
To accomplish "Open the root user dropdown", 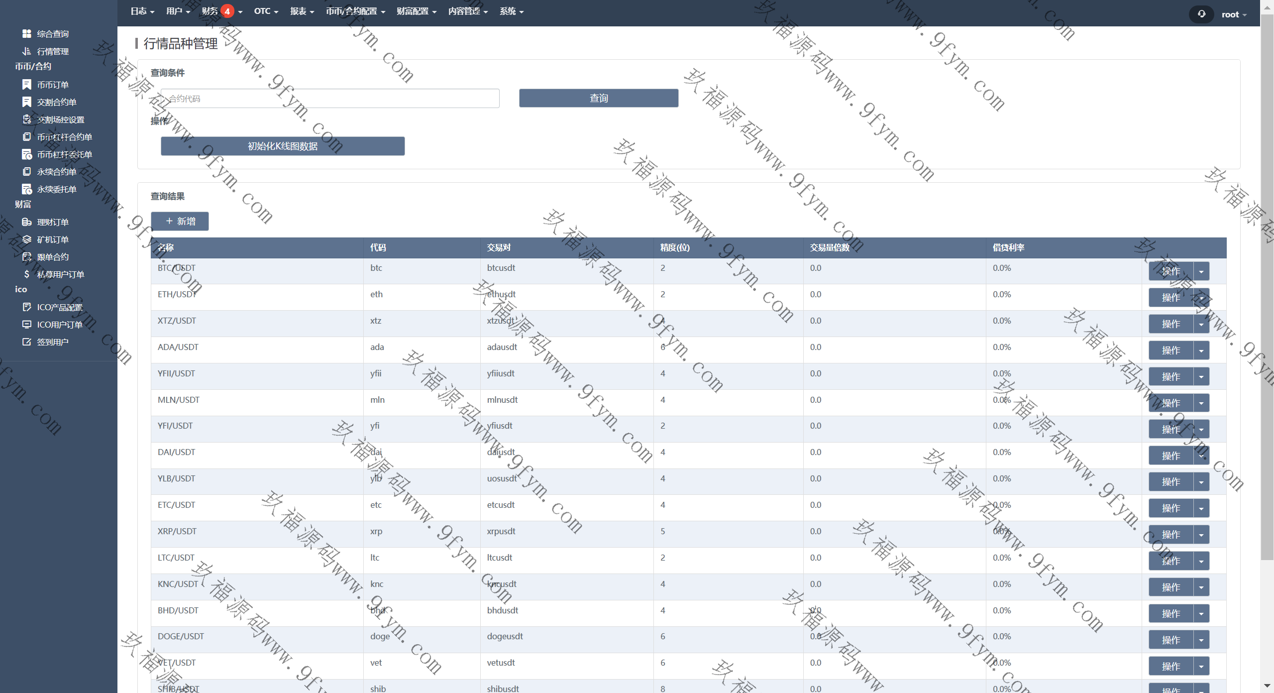I will 1234,14.
